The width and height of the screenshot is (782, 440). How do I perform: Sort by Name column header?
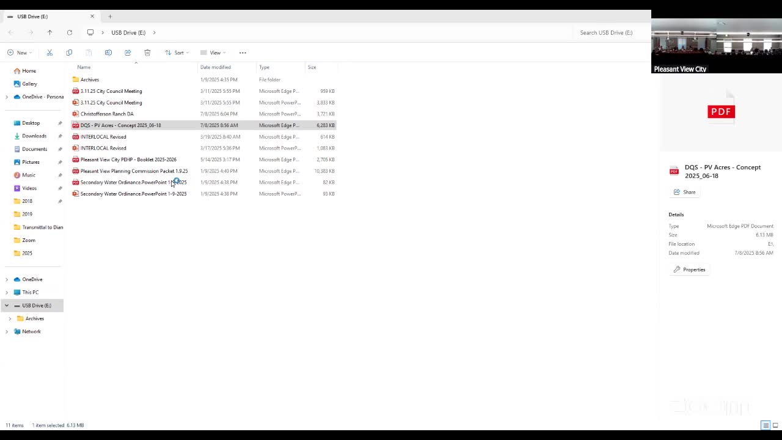pos(84,67)
